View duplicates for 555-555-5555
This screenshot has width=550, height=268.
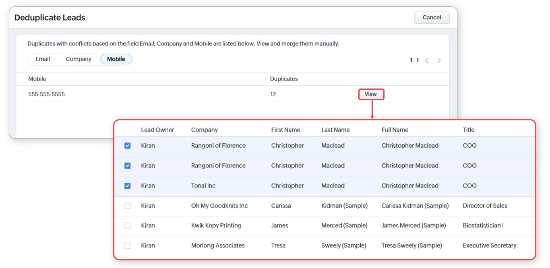(371, 94)
